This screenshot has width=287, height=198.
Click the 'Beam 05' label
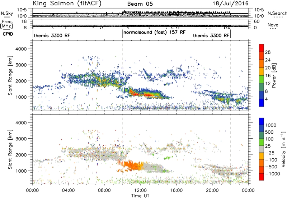[x=140, y=4]
